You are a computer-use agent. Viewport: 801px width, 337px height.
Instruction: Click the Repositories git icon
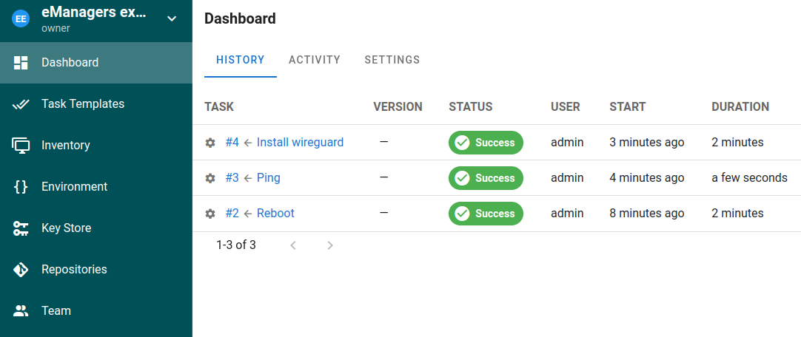[21, 270]
